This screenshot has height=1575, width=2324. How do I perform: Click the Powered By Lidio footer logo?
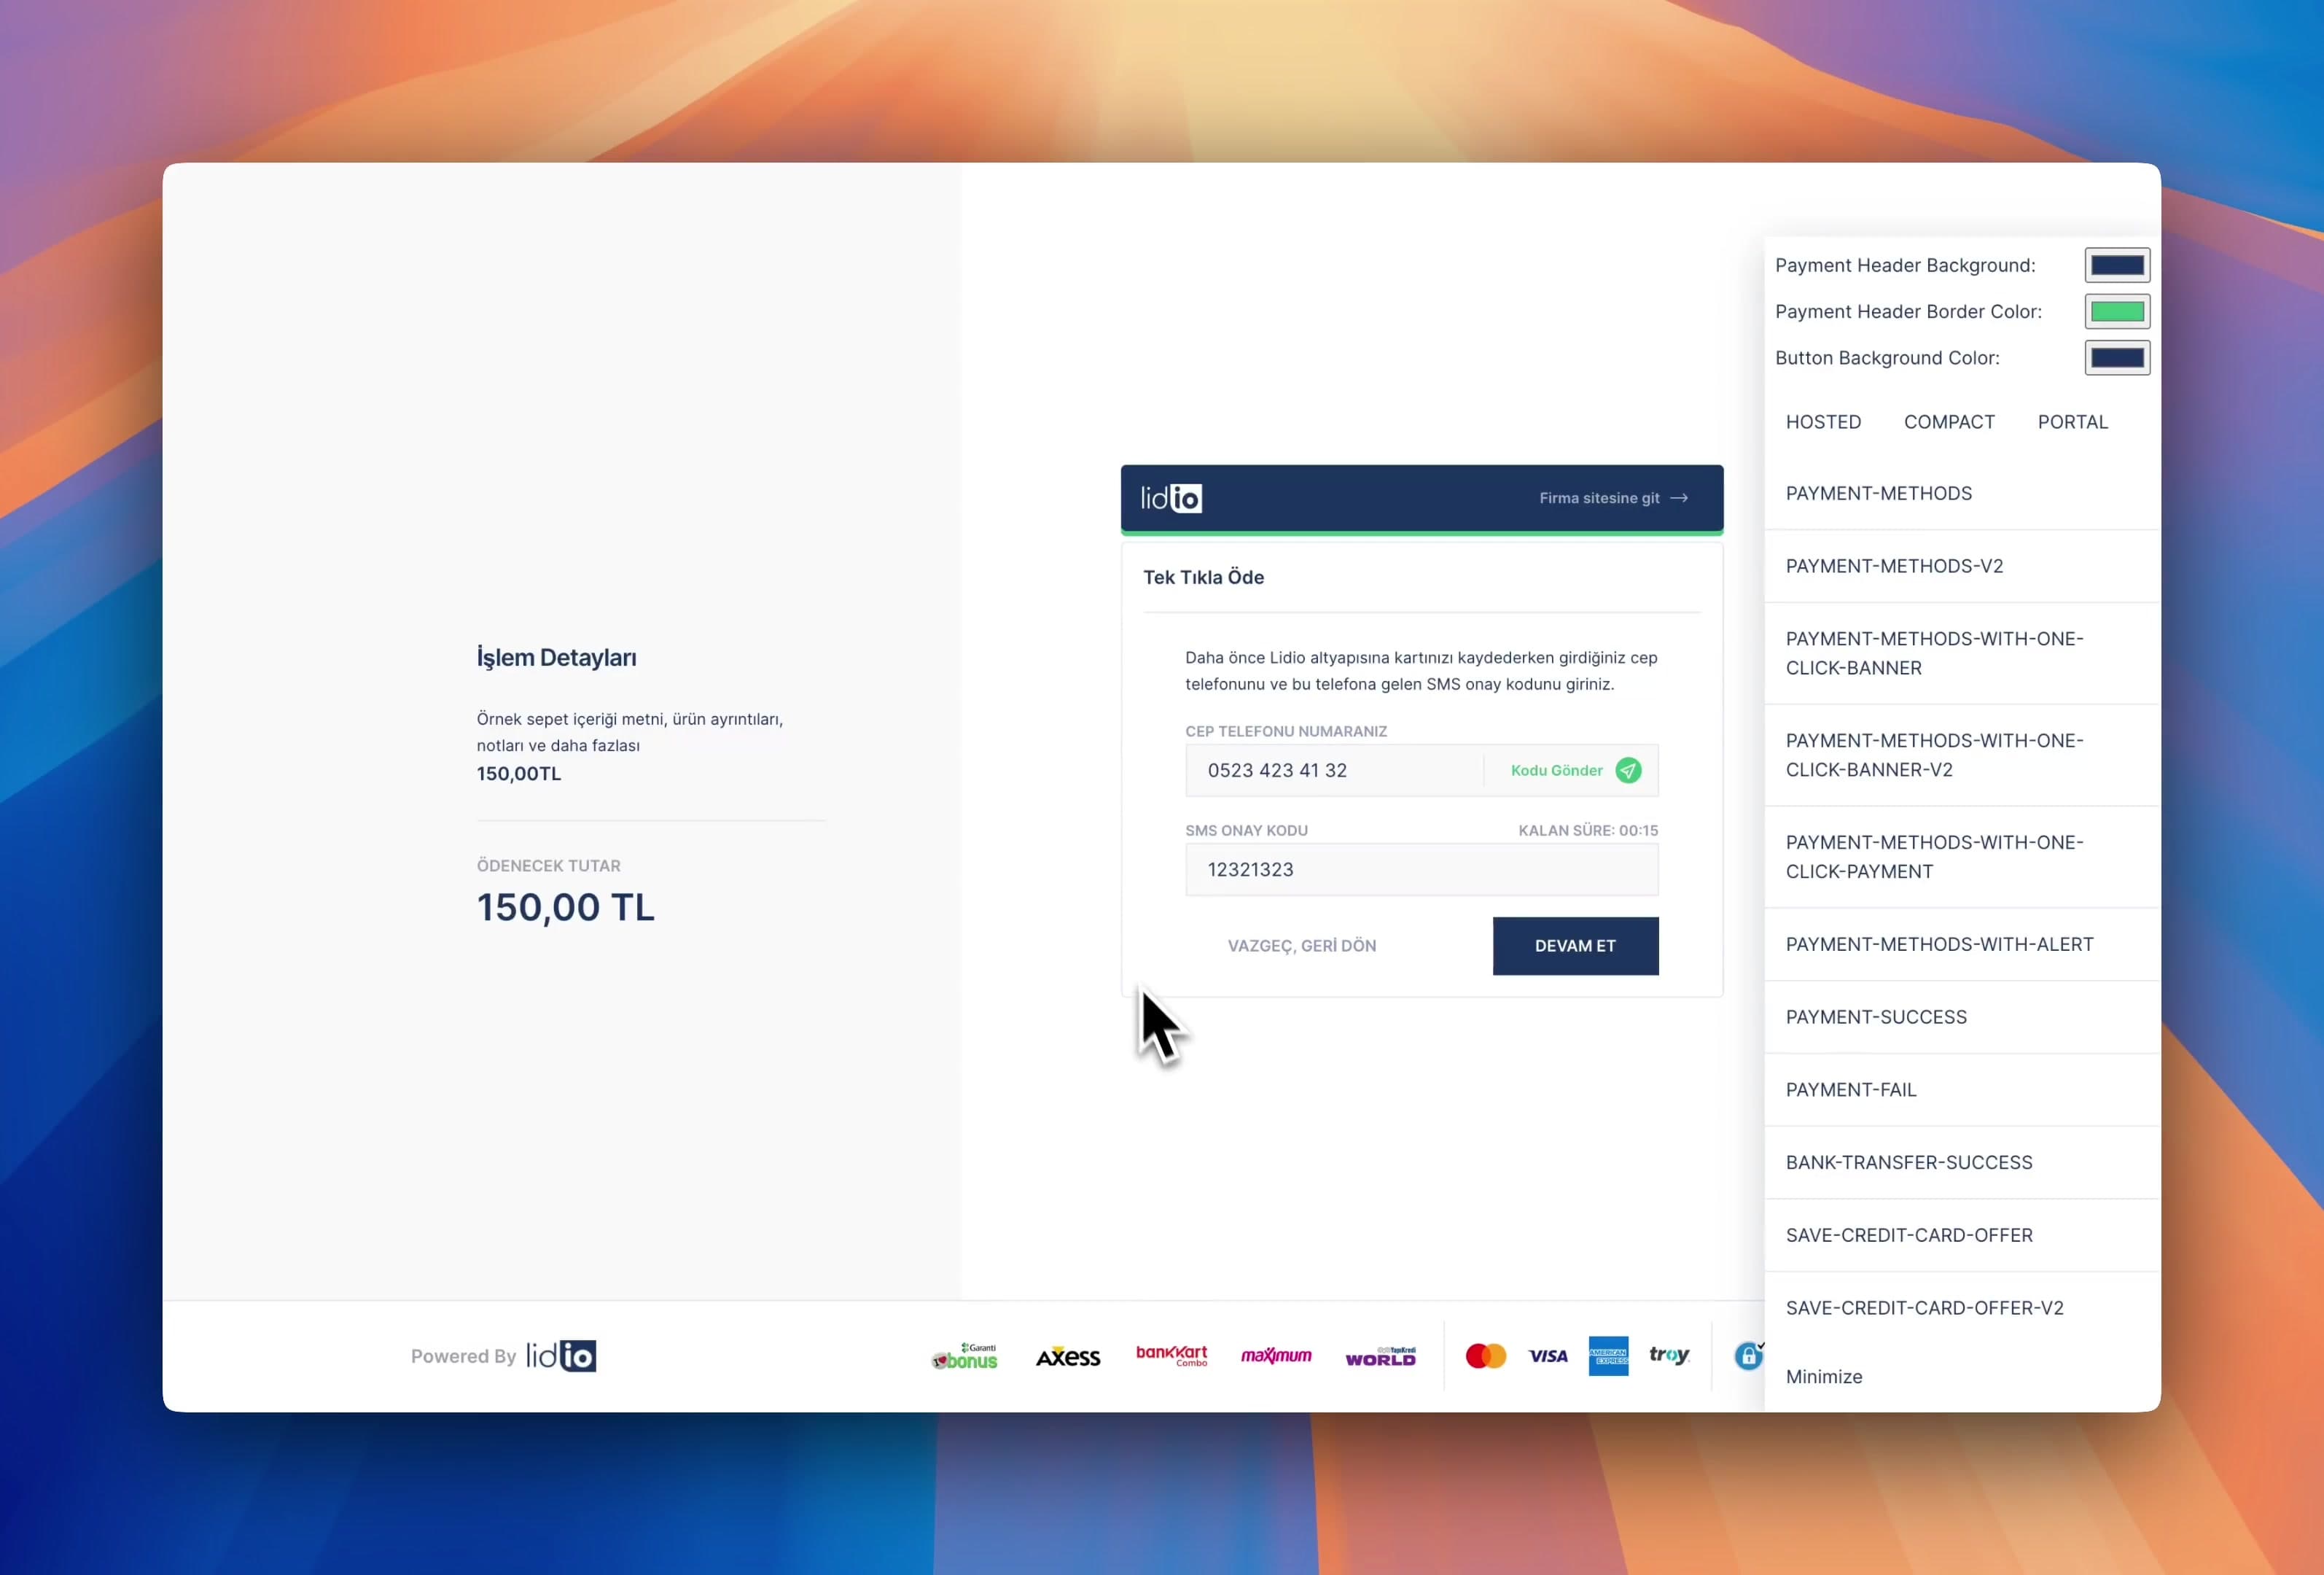(x=561, y=1356)
